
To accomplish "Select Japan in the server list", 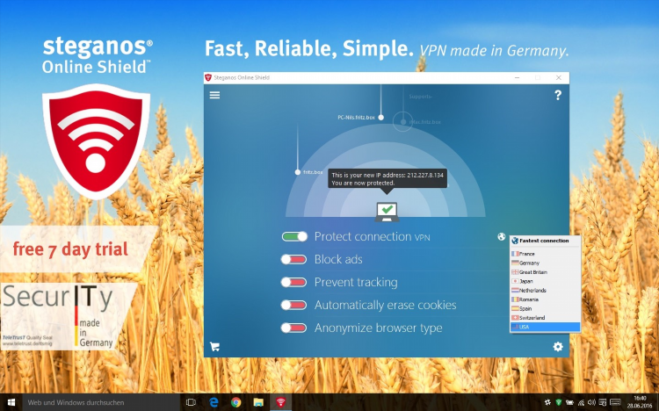I will pyautogui.click(x=545, y=281).
